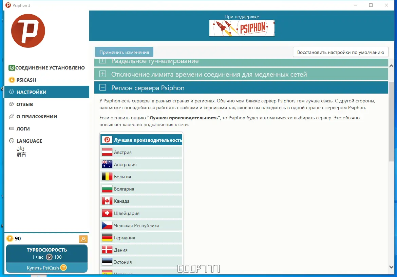Open the СОЕДИНЕНИЕ УСТАНОВЛЕНО tab
The height and width of the screenshot is (277, 397).
(x=47, y=68)
